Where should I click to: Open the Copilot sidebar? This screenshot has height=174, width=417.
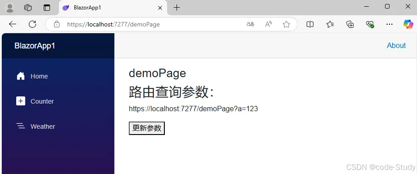[x=408, y=24]
